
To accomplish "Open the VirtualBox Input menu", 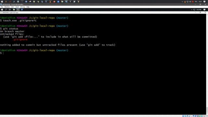I will (17, 7).
